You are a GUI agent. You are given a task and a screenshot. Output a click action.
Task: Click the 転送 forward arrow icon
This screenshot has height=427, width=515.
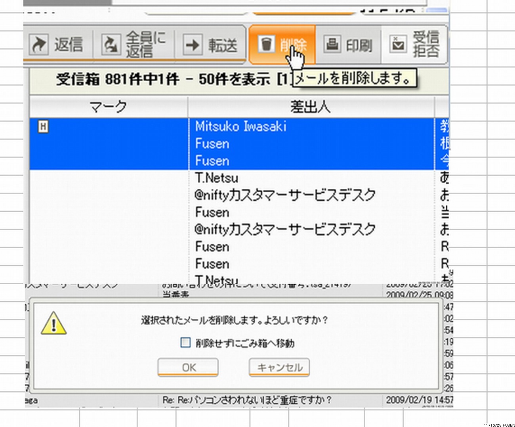(192, 45)
